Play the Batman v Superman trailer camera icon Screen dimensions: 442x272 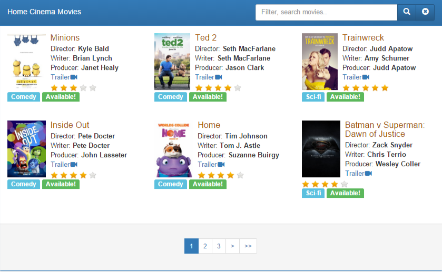(368, 174)
